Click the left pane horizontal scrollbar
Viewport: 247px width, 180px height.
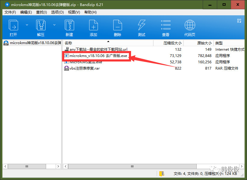click(32, 166)
